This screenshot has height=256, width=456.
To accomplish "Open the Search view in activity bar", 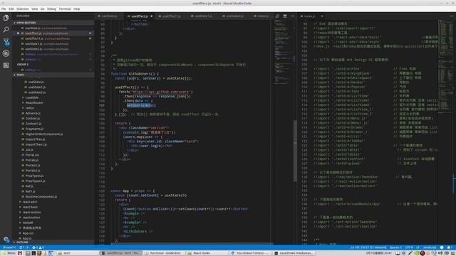I will (x=6, y=30).
